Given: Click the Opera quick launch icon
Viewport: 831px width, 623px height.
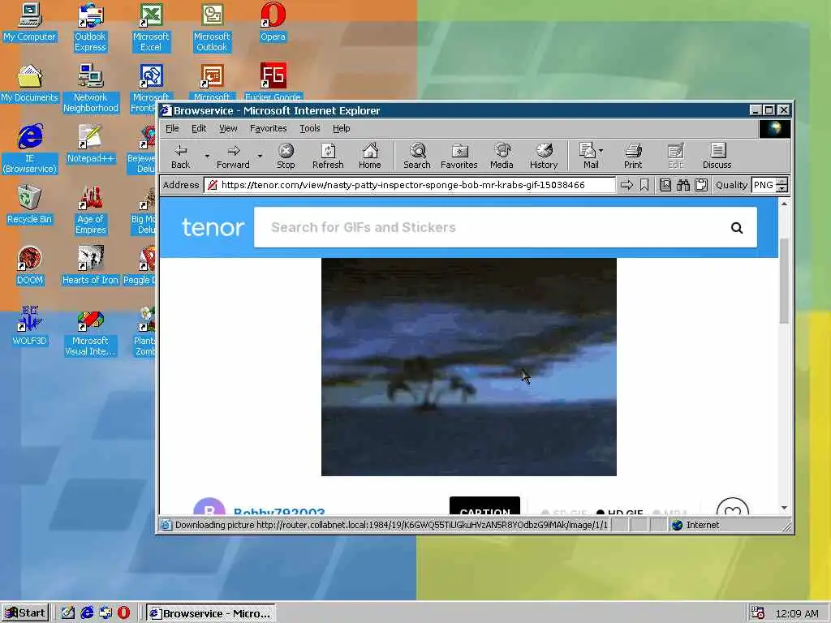Looking at the screenshot, I should tap(123, 613).
